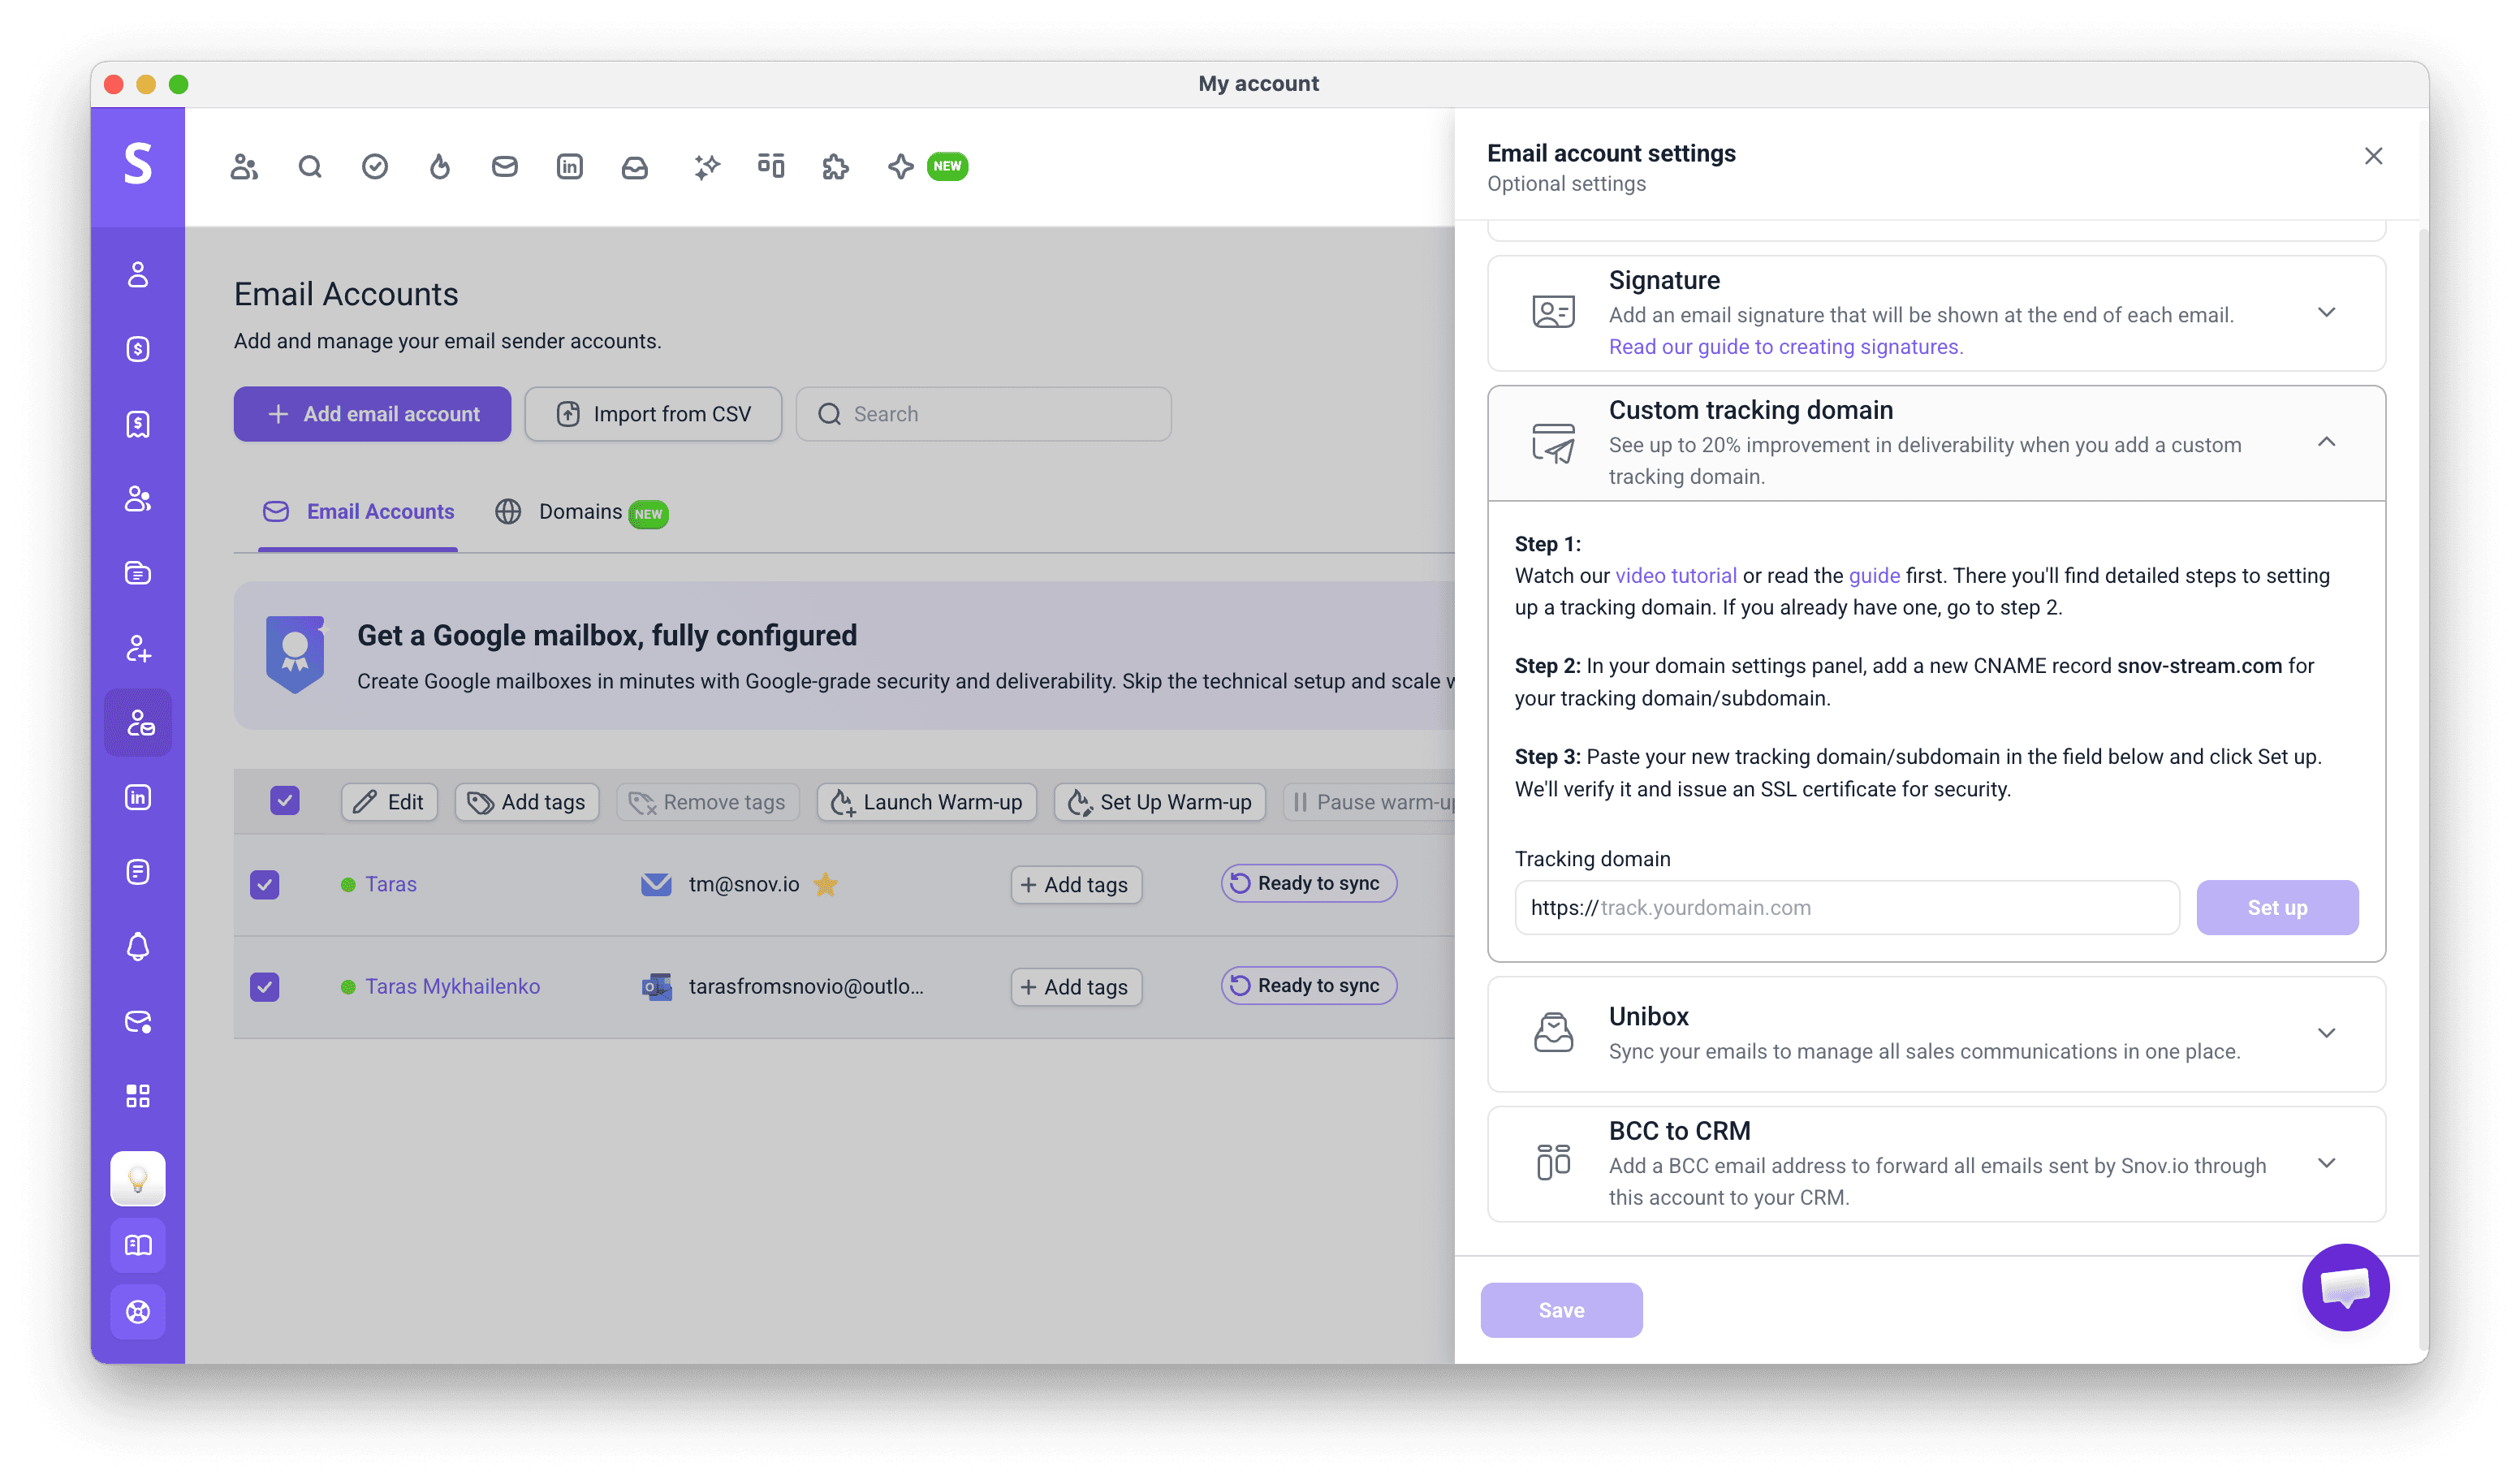This screenshot has width=2520, height=1484.
Task: Open the knowledge base book icon
Action: [138, 1246]
